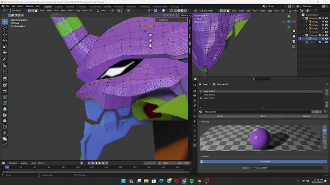Open the Surface shader Principled BSDF dropdown
The width and height of the screenshot is (330, 185).
pos(287,168)
